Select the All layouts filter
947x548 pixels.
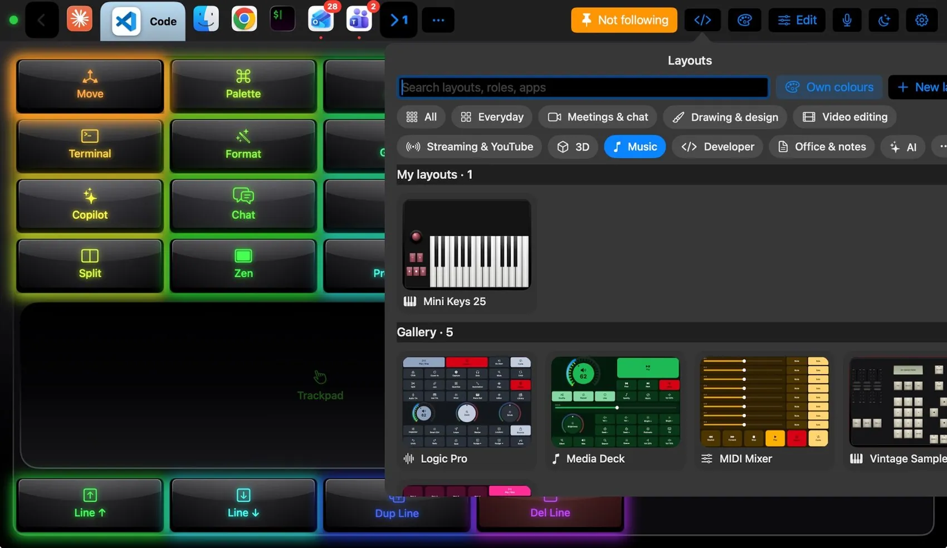[421, 117]
